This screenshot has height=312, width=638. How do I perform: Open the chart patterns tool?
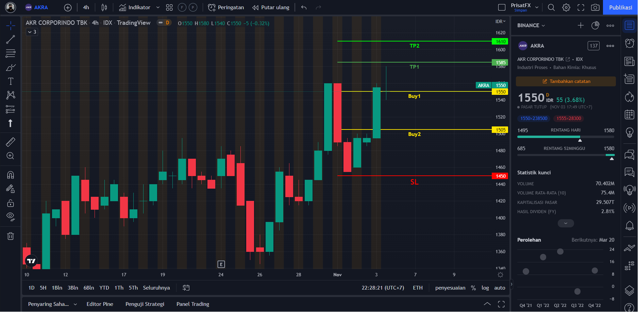(x=11, y=95)
